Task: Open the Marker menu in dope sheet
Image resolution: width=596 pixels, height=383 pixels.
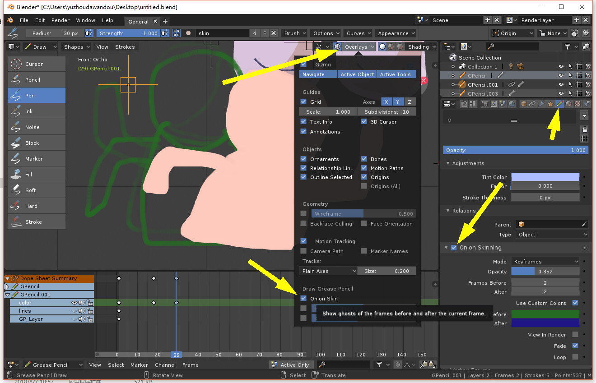Action: tap(139, 365)
